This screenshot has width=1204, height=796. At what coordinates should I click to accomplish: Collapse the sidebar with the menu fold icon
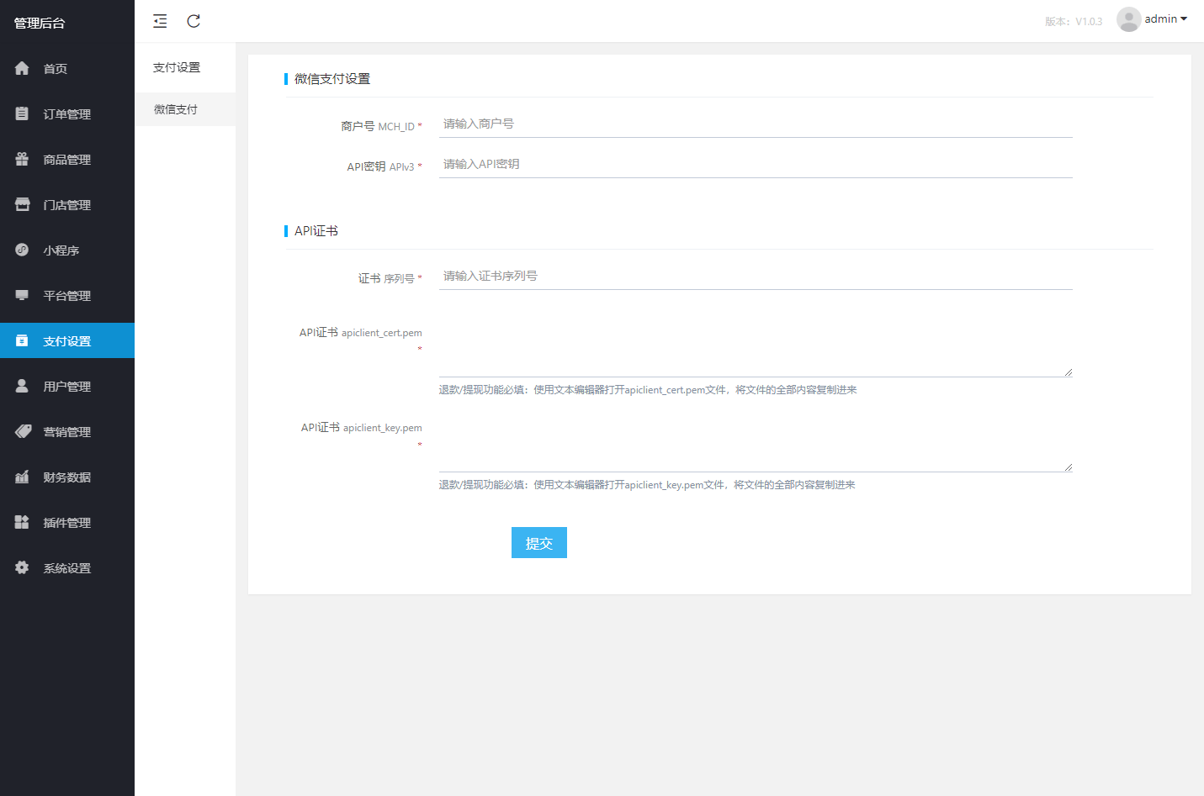coord(160,21)
